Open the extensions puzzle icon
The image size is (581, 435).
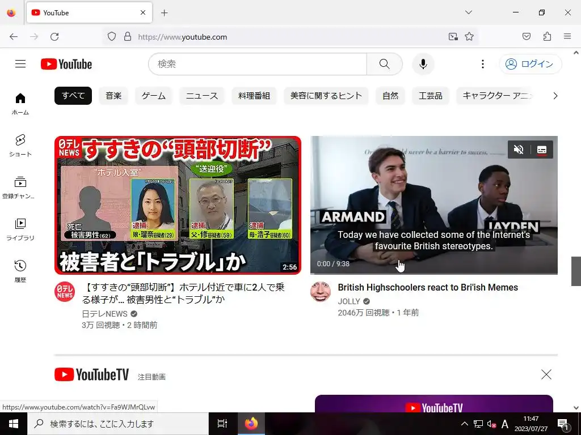click(547, 37)
